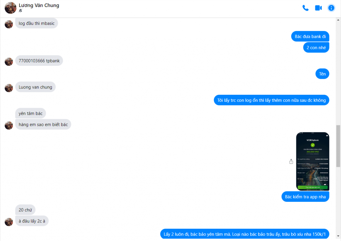341x241 pixels.
Task: Open the VCB Digibank transfer screenshot thumbnail
Action: (312, 161)
